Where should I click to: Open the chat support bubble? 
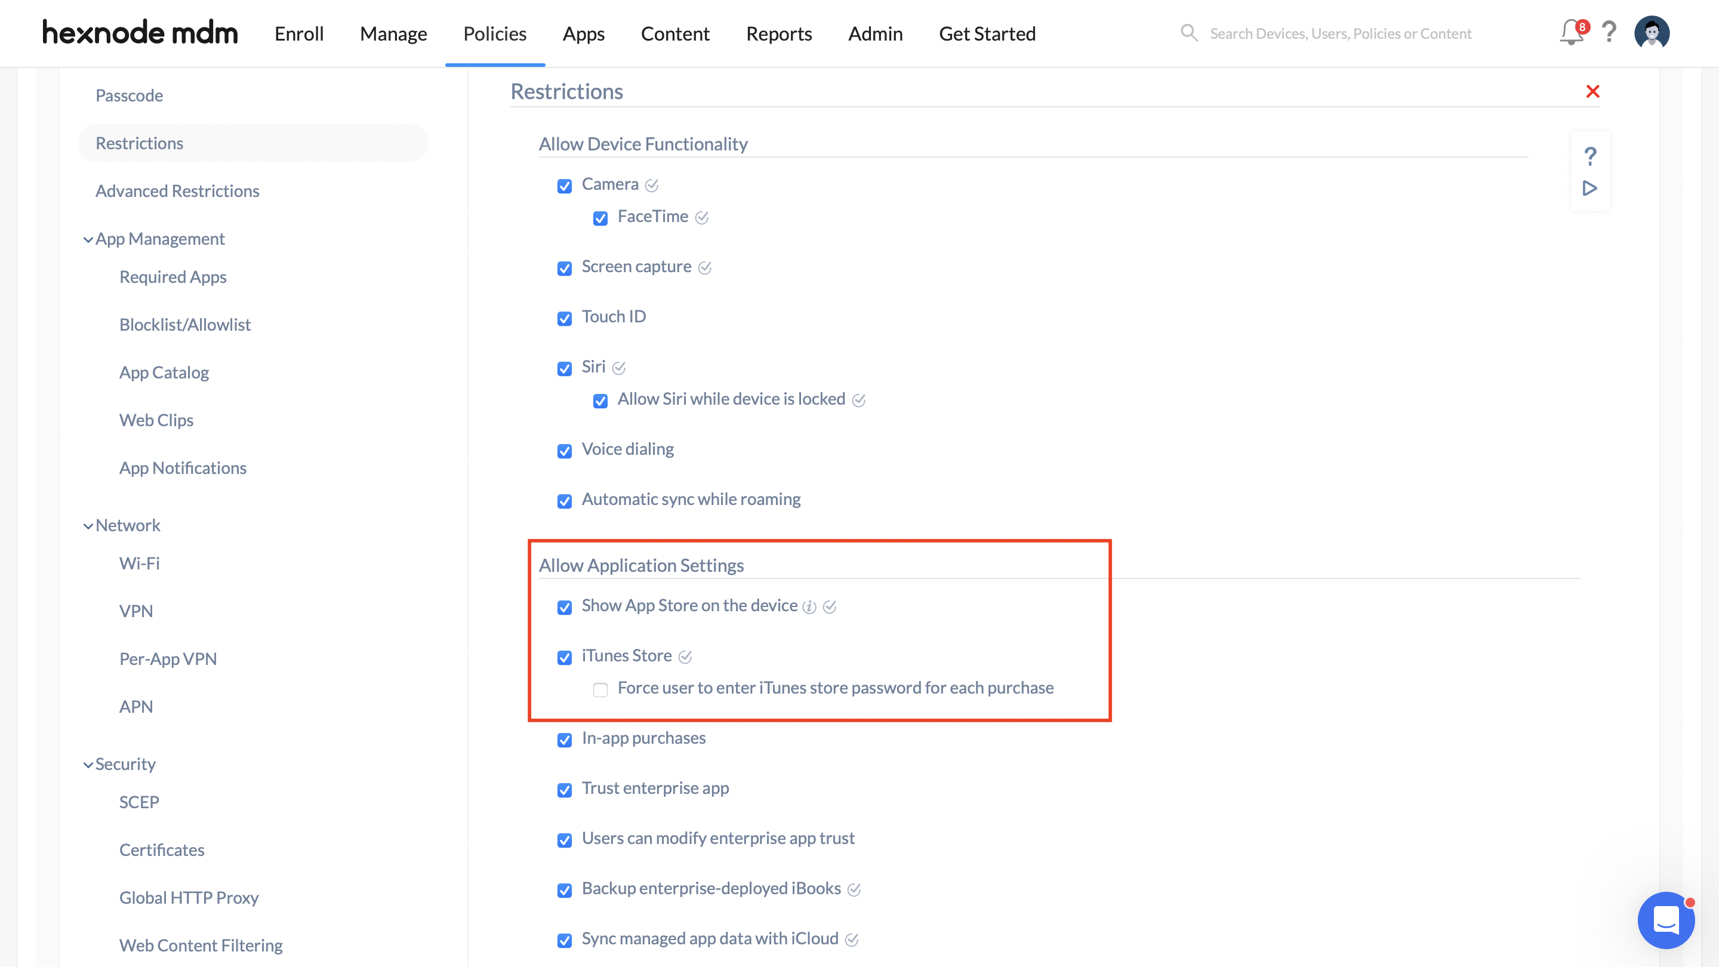[x=1666, y=920]
